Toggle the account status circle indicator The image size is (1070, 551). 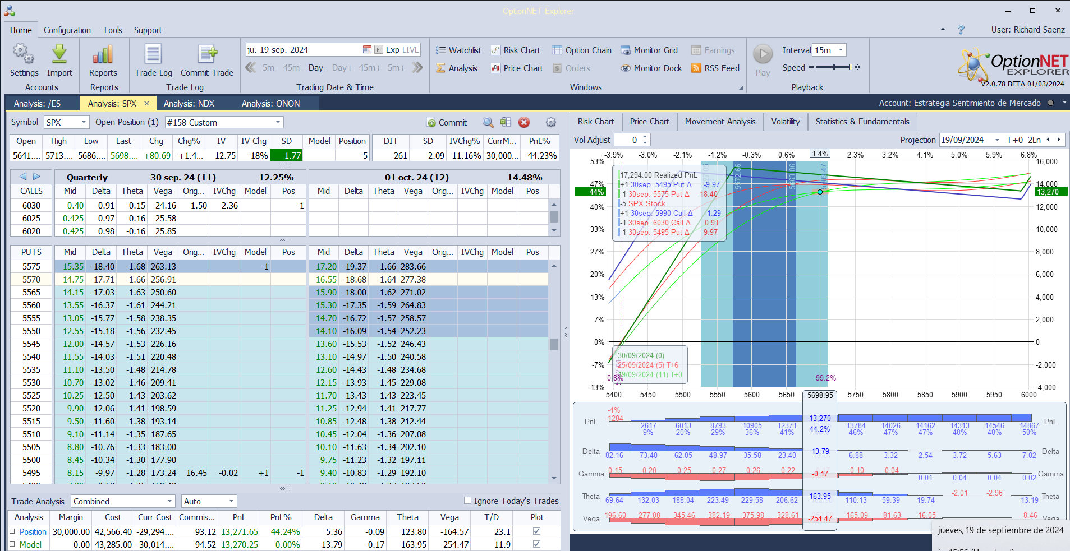coord(1050,103)
